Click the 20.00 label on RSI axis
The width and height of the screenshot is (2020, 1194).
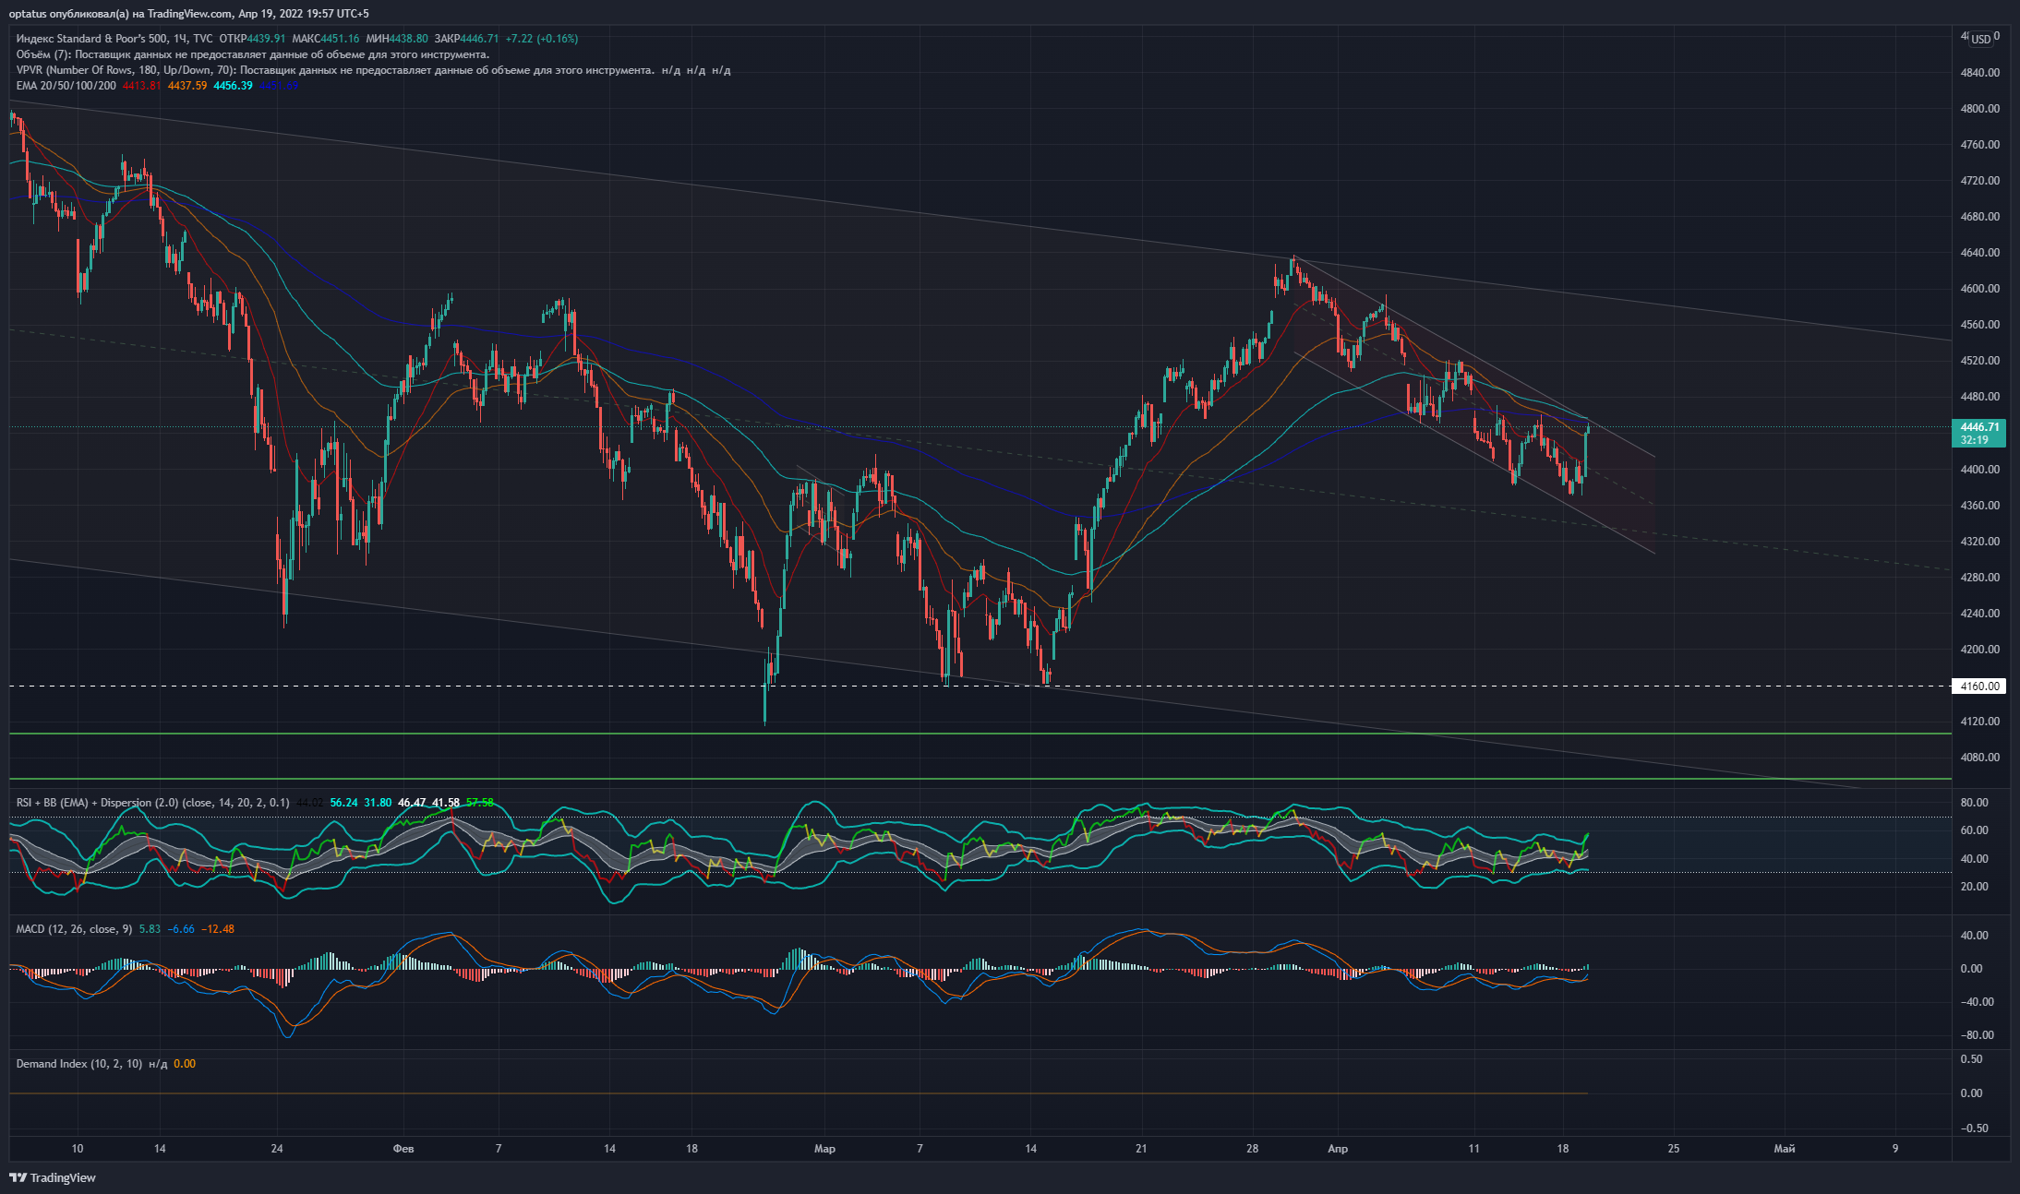pos(1974,887)
